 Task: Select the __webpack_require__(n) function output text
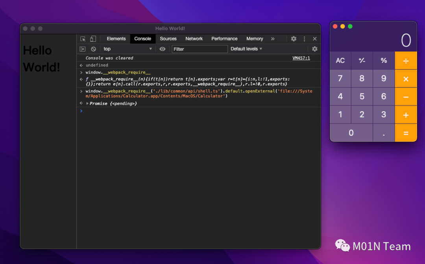pyautogui.click(x=188, y=81)
